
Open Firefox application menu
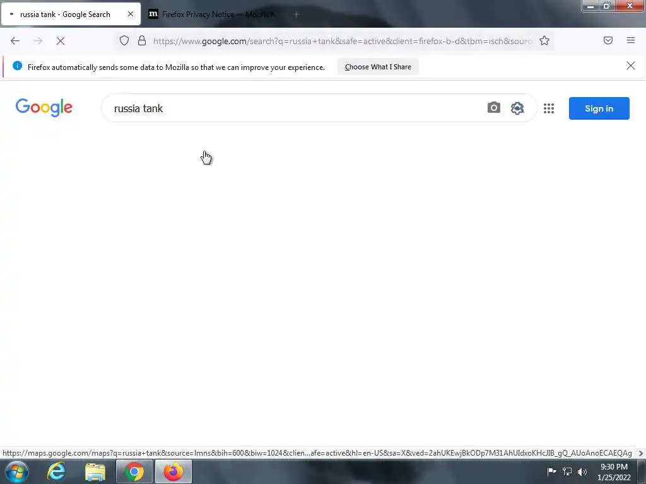pyautogui.click(x=630, y=40)
